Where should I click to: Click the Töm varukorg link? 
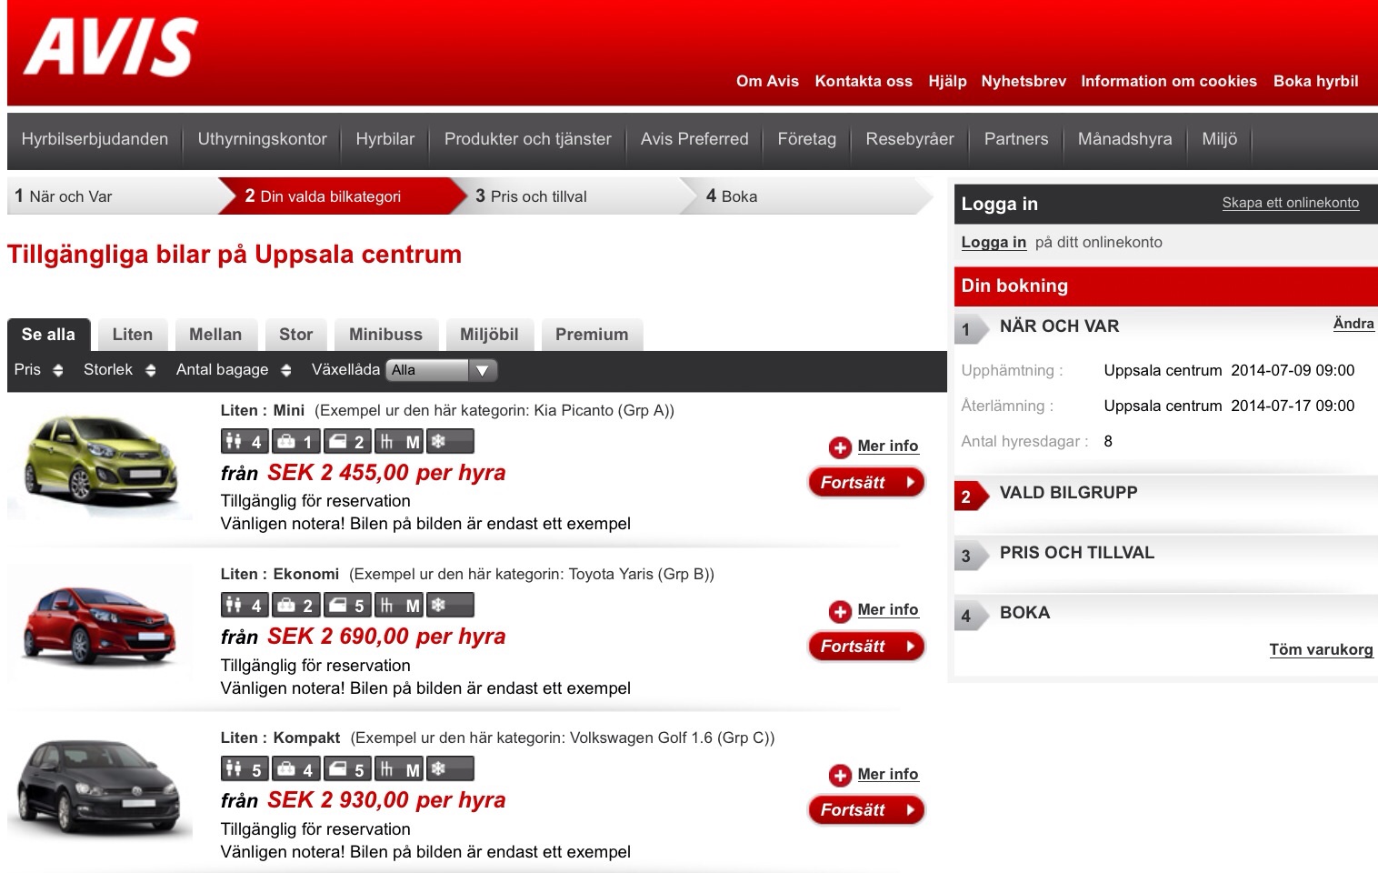coord(1320,649)
